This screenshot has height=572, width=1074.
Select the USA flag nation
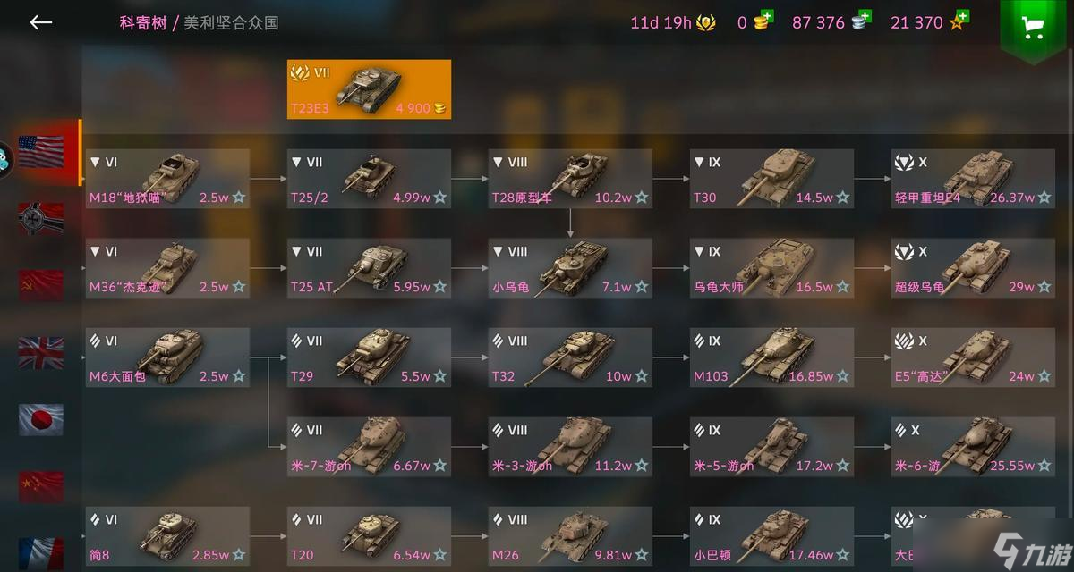pyautogui.click(x=41, y=152)
